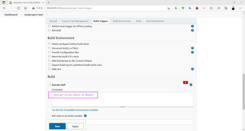The image size is (245, 131).
Task: Jump to the Build tab
Action: pos(138,21)
